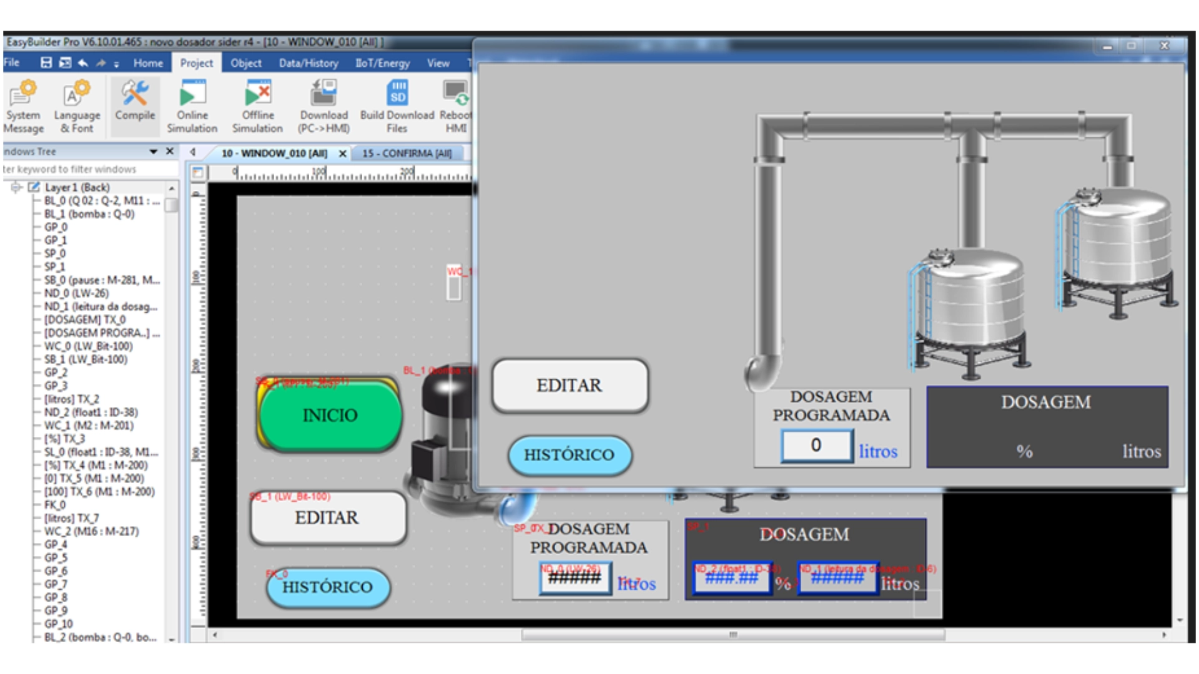The width and height of the screenshot is (1199, 674).
Task: Click the save icon in quick toolbar
Action: (46, 62)
